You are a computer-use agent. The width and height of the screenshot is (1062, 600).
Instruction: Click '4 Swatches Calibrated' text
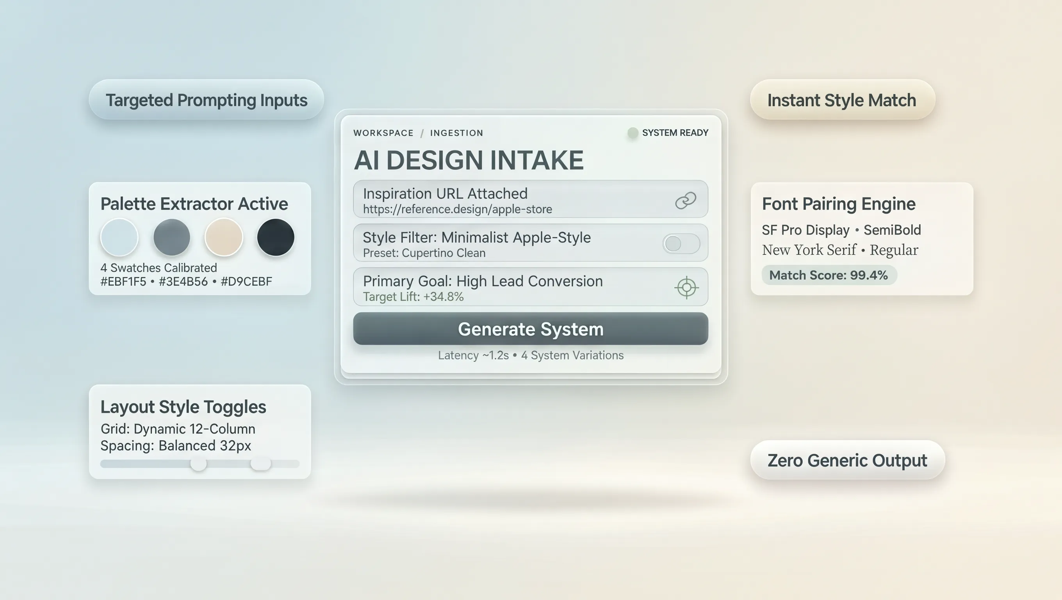(x=159, y=268)
